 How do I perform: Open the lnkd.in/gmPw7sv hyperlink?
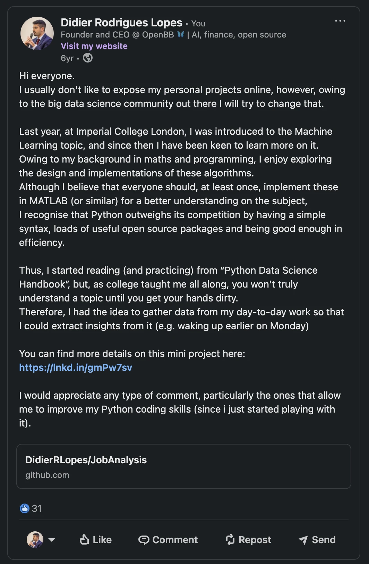76,367
